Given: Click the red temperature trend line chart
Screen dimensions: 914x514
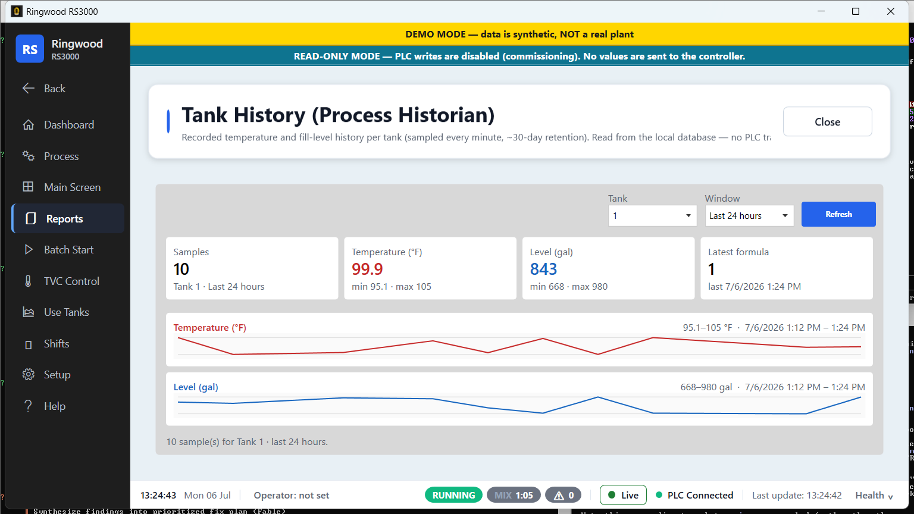Looking at the screenshot, I should 519,346.
